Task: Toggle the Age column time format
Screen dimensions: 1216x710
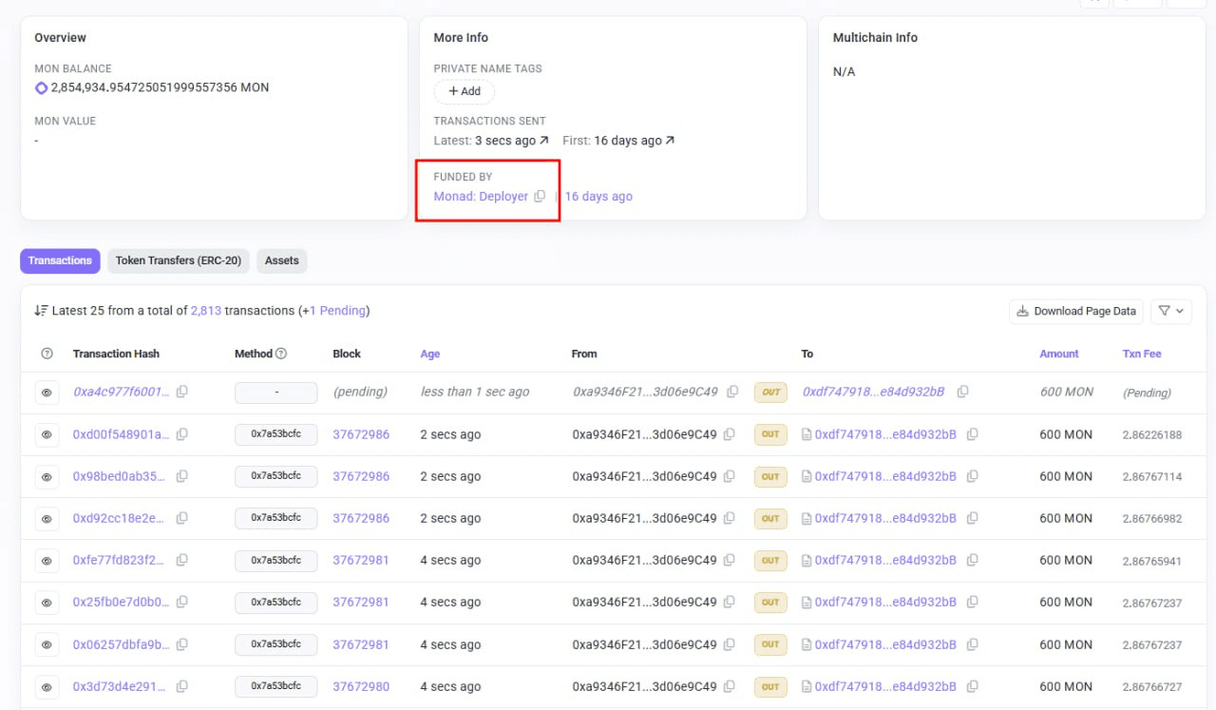Action: click(x=430, y=354)
